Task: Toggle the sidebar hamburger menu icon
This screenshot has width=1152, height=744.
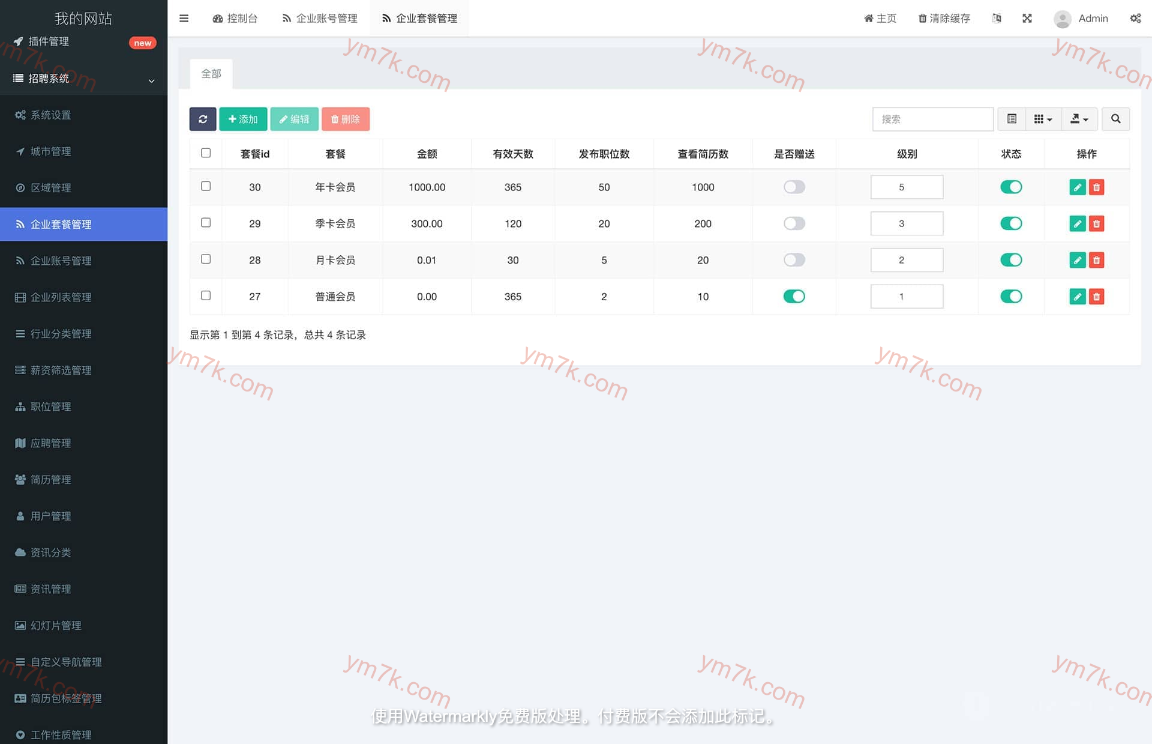Action: [x=184, y=18]
